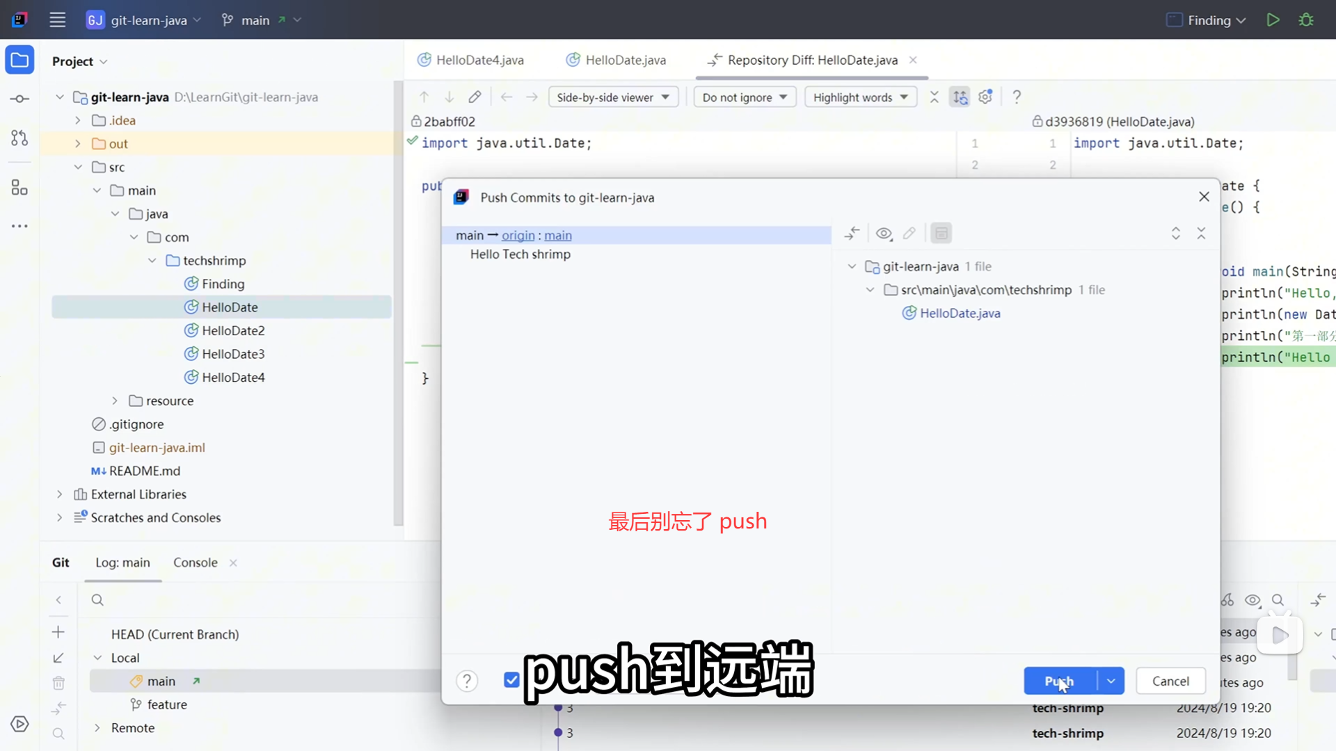Viewport: 1336px width, 751px height.
Task: Click Show Diff icon in push dialog
Action: click(852, 234)
